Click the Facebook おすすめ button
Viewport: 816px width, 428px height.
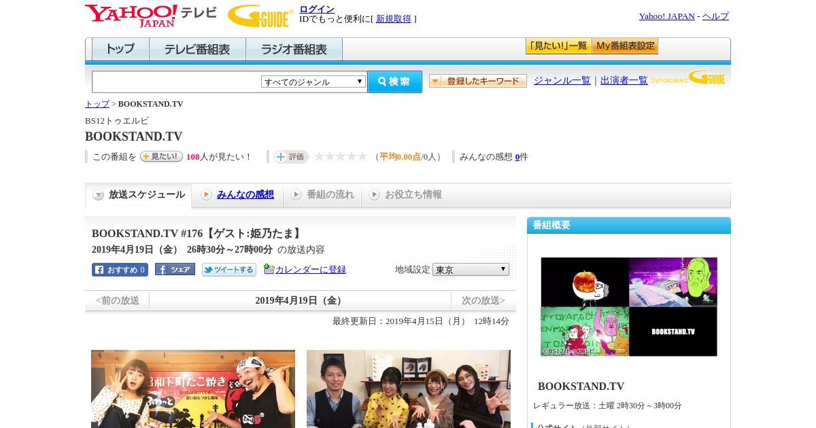120,270
